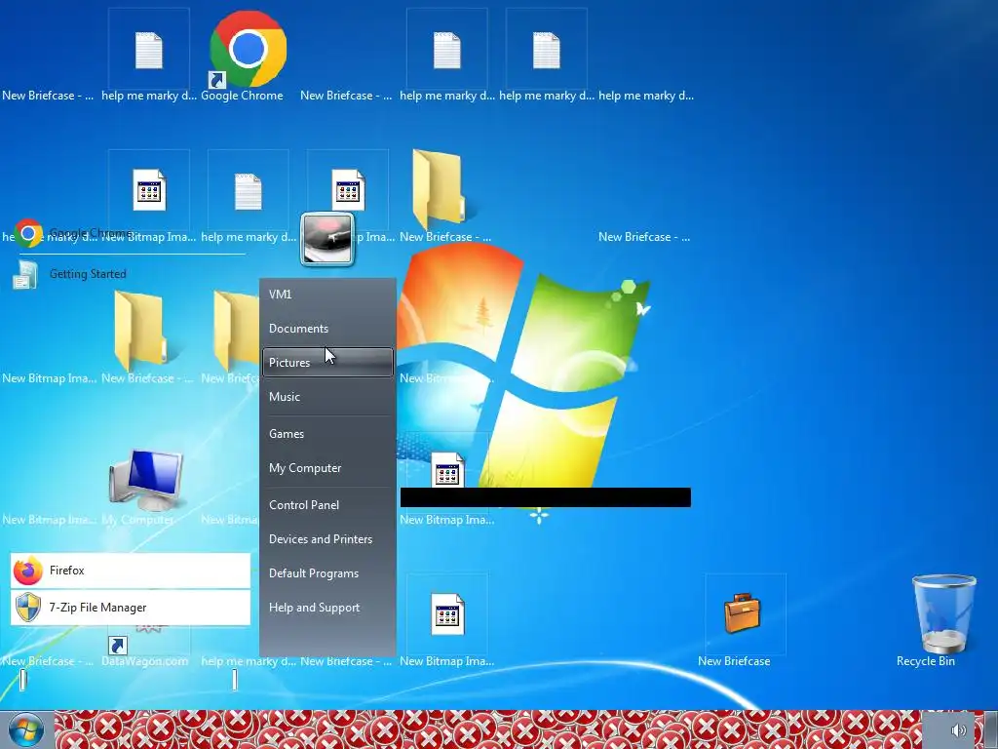This screenshot has height=749, width=998.
Task: Open Pictures from the Start menu
Action: 327,363
